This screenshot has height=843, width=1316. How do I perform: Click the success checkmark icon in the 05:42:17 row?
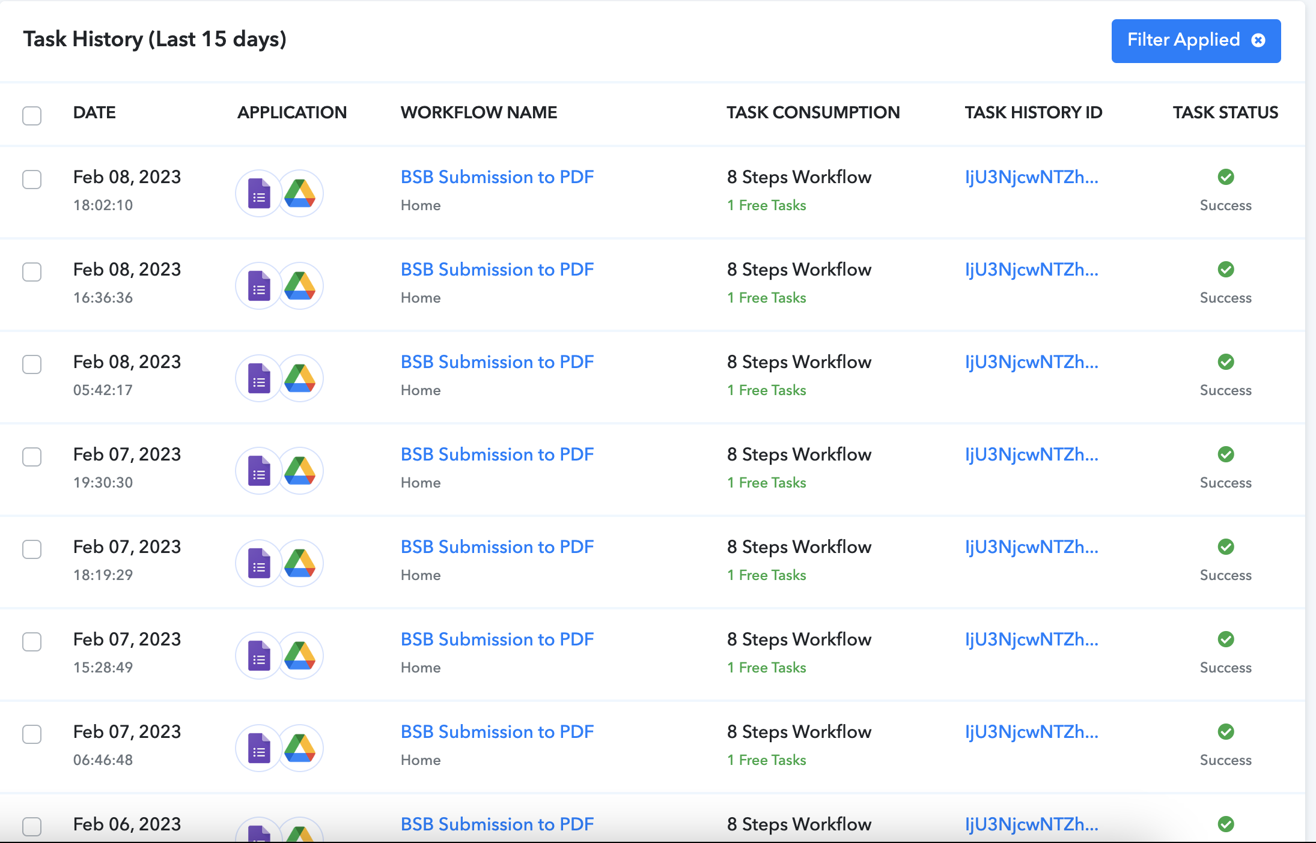coord(1226,362)
